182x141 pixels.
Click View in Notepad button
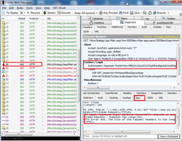click(x=169, y=136)
